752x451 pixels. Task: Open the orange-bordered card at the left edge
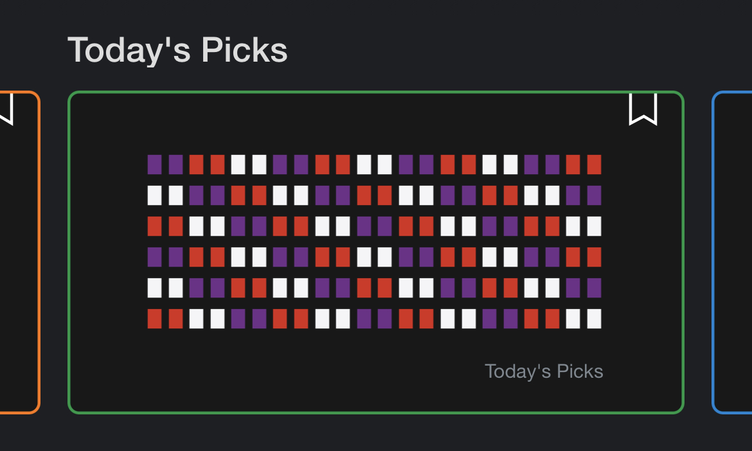[x=19, y=252]
